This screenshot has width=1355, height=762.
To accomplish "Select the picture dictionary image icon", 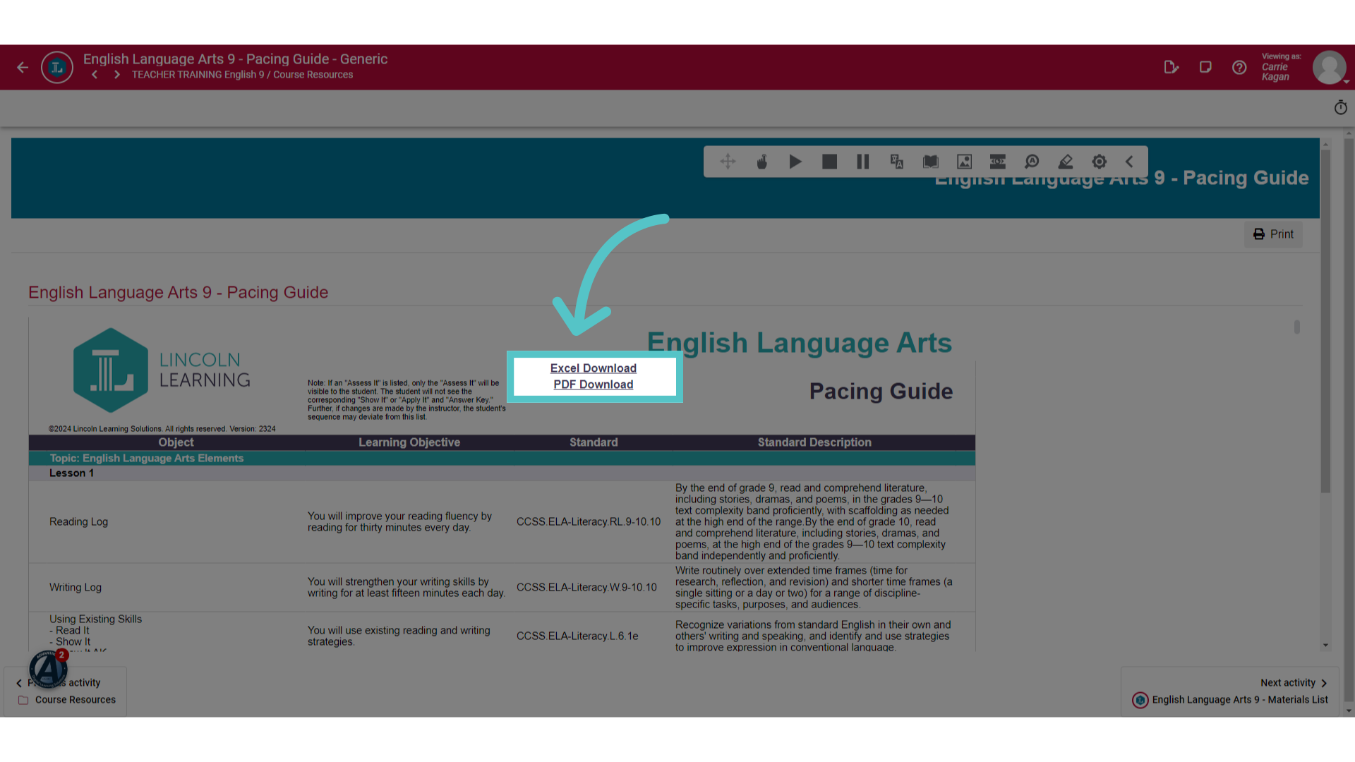I will coord(964,162).
